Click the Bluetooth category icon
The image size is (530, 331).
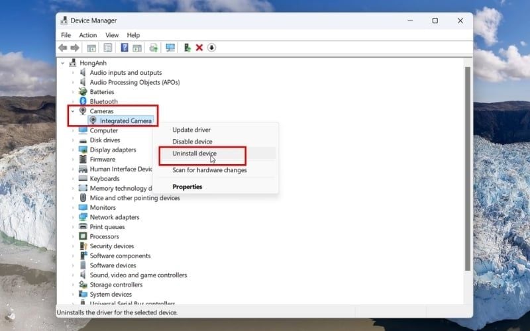[x=83, y=101]
